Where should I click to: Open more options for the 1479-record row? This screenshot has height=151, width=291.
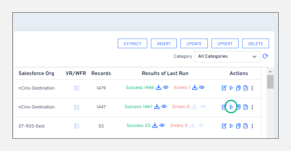[252, 88]
